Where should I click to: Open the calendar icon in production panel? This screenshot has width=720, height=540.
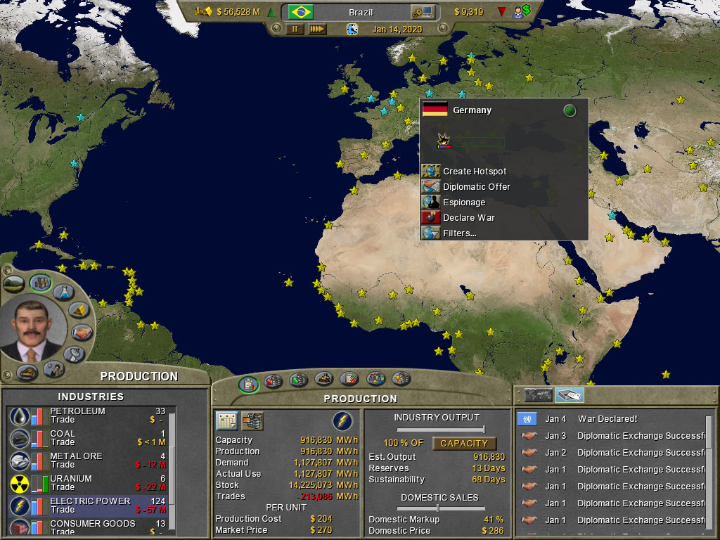[226, 420]
